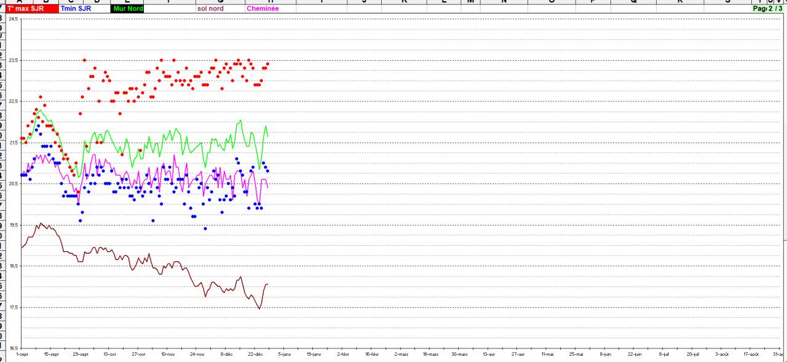The height and width of the screenshot is (362, 787).
Task: Click the "Page 2 / 3" cell
Action: (769, 9)
